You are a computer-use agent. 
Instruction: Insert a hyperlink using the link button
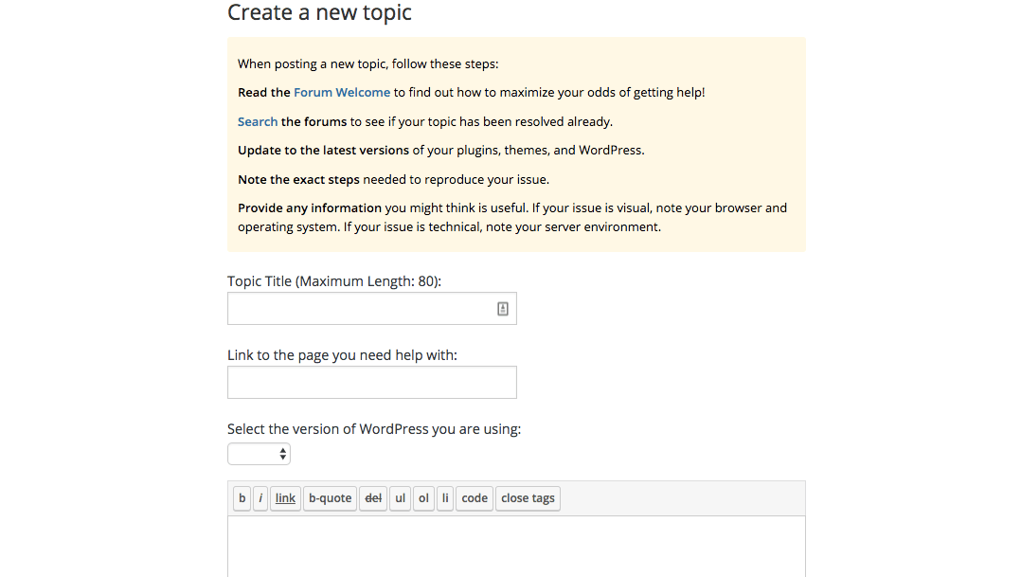pyautogui.click(x=285, y=498)
